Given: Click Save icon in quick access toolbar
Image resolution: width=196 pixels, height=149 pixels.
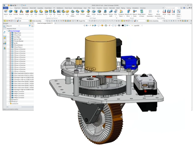Looking at the screenshot, I should (x=11, y=5).
